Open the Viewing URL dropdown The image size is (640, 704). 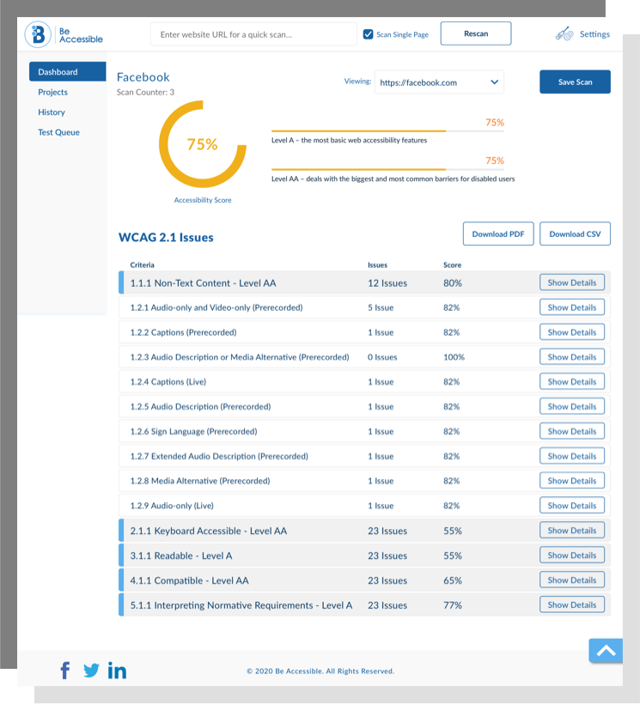point(439,82)
